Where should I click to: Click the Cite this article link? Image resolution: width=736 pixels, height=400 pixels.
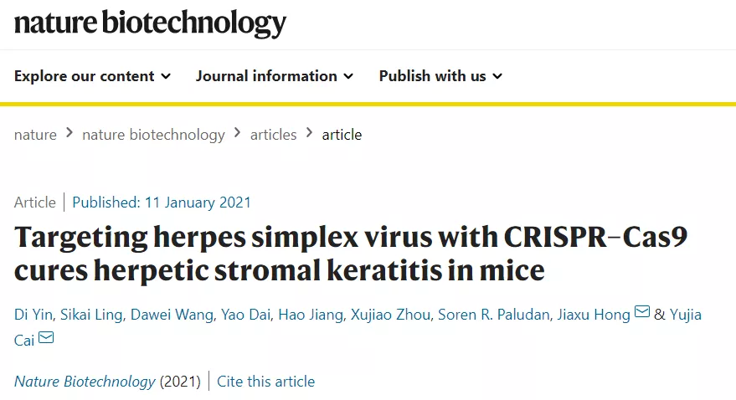[265, 382]
